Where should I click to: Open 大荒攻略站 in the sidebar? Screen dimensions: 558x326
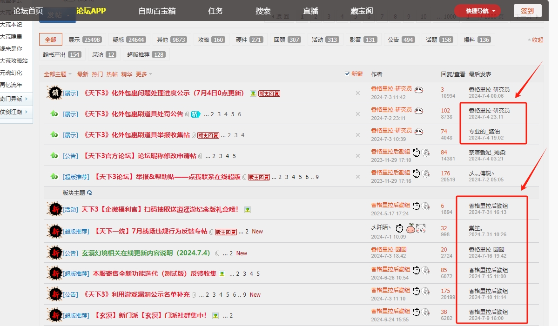(x=14, y=61)
